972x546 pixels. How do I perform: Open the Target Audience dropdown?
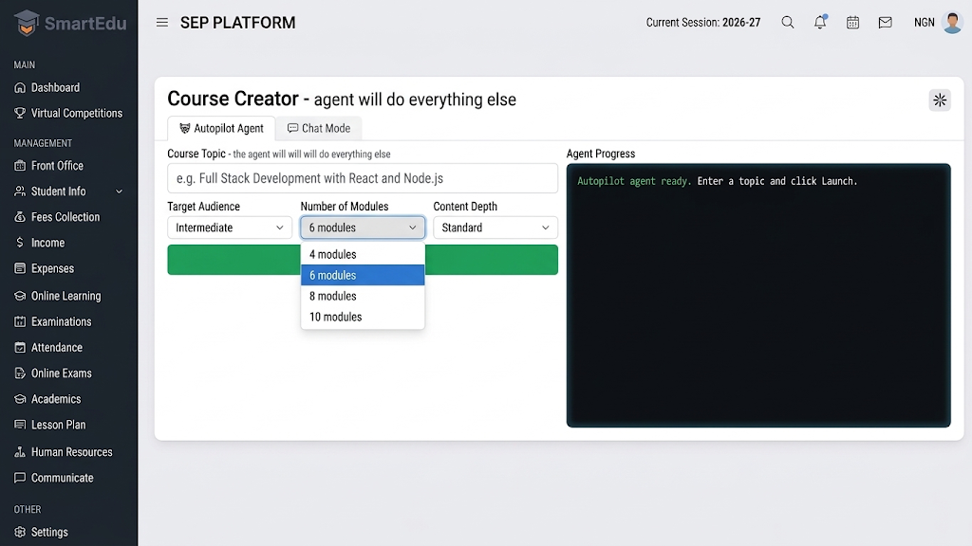point(230,227)
